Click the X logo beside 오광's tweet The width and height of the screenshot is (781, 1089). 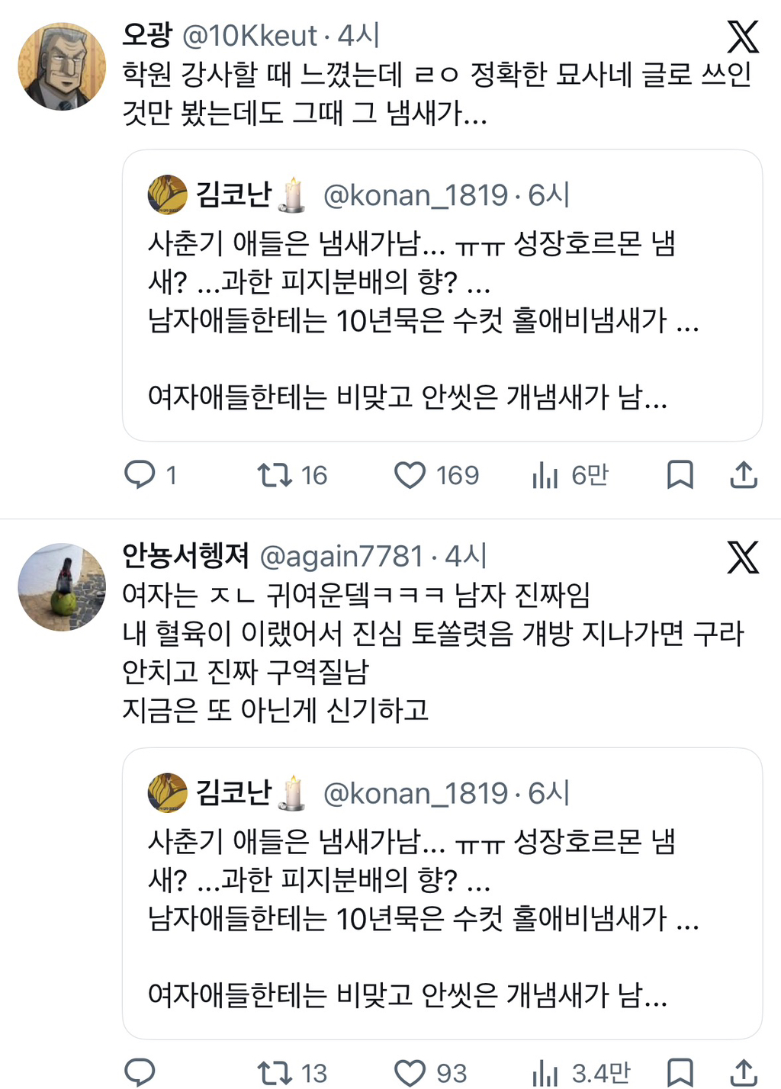coord(742,36)
